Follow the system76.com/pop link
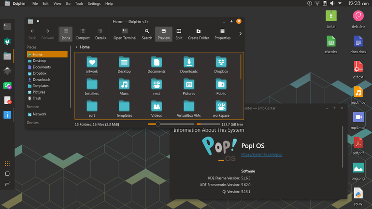Image resolution: width=372 pixels, height=209 pixels. click(262, 154)
